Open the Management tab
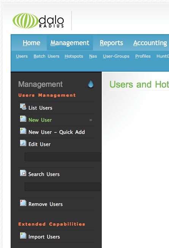169x248 pixels. (x=70, y=43)
